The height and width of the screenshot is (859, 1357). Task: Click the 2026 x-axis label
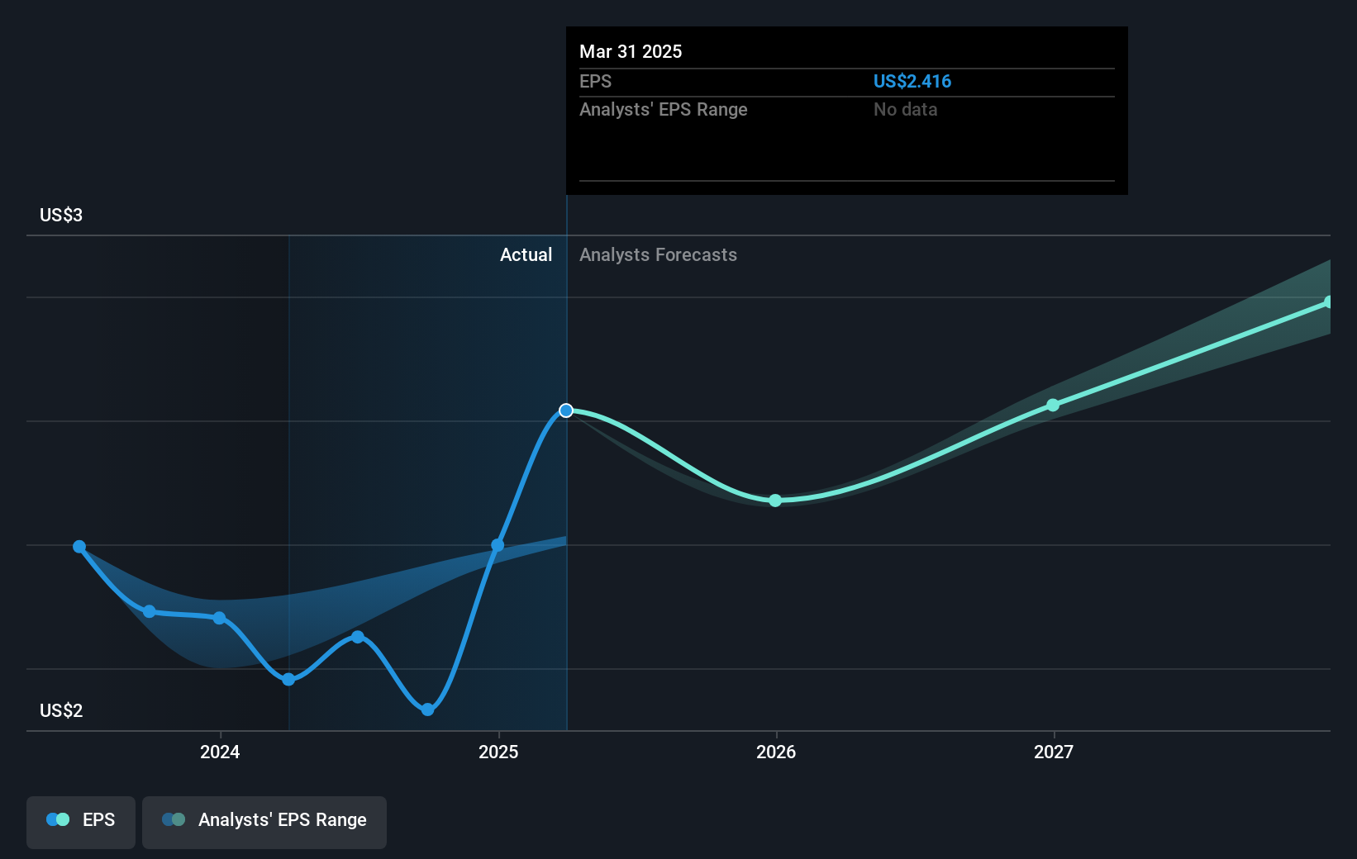(776, 752)
